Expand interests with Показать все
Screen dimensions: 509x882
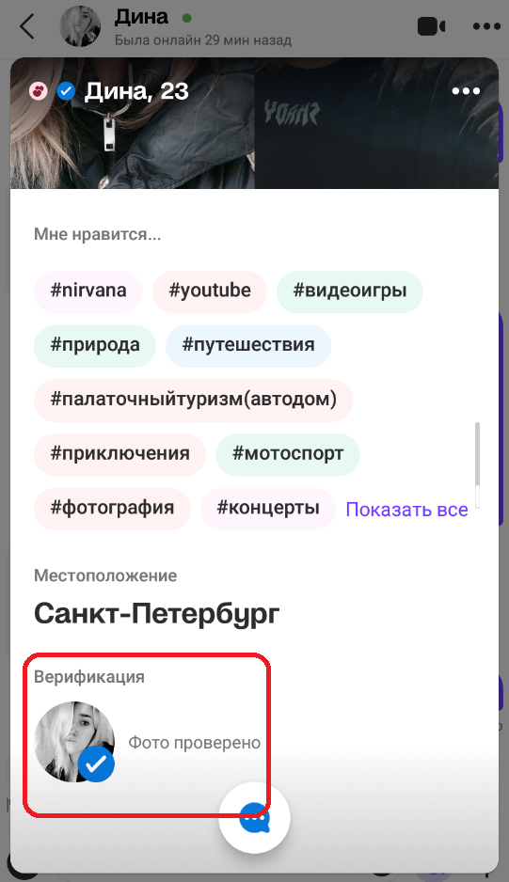(x=406, y=509)
